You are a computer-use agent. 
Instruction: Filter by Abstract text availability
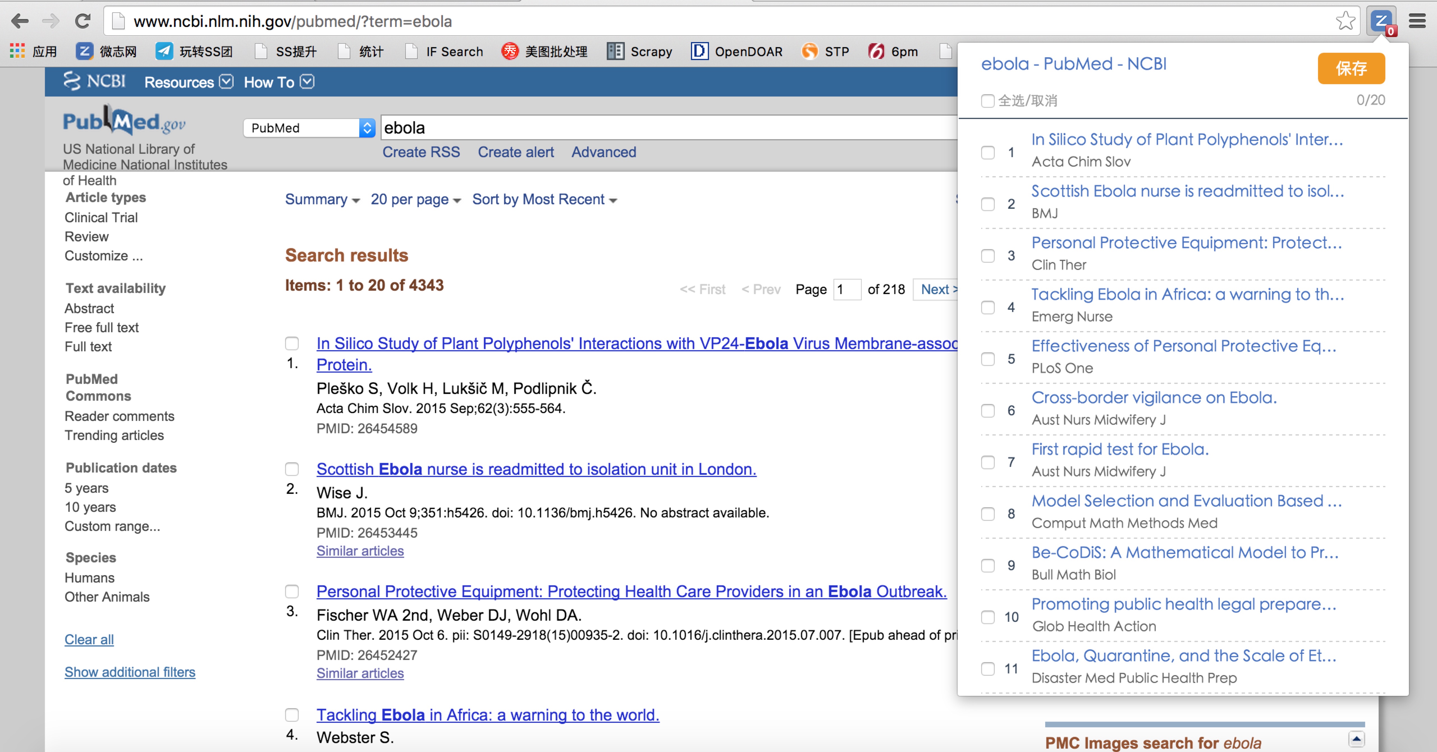click(89, 308)
